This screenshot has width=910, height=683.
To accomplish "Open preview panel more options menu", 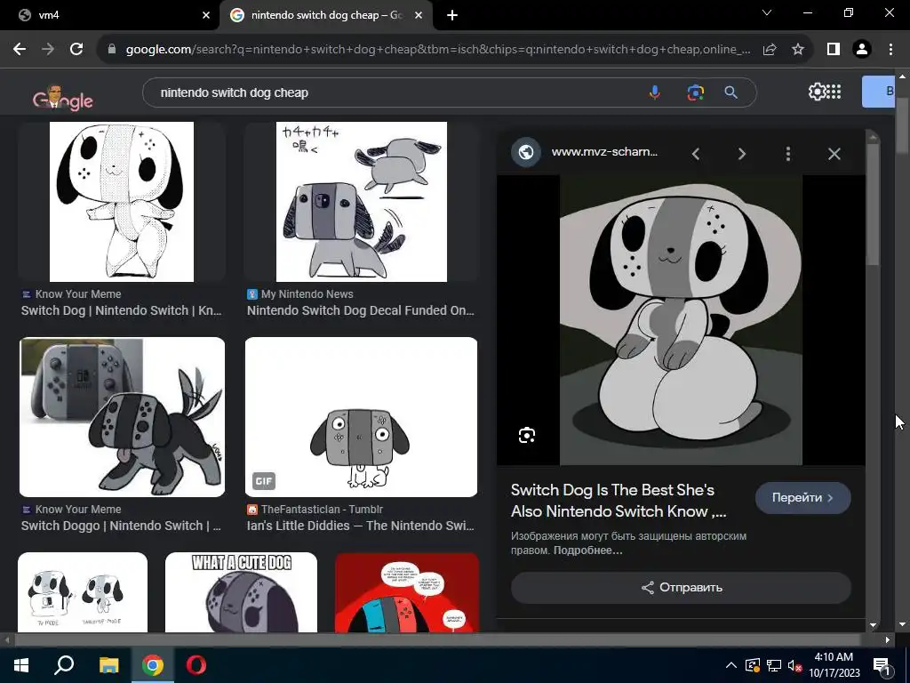I will click(787, 154).
